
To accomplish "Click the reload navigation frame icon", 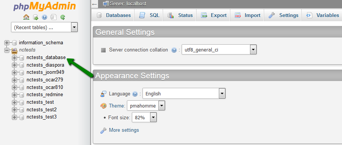I will 63,17.
